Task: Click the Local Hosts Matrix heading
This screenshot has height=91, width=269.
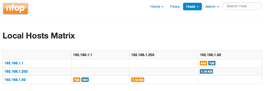Action: [x=39, y=36]
